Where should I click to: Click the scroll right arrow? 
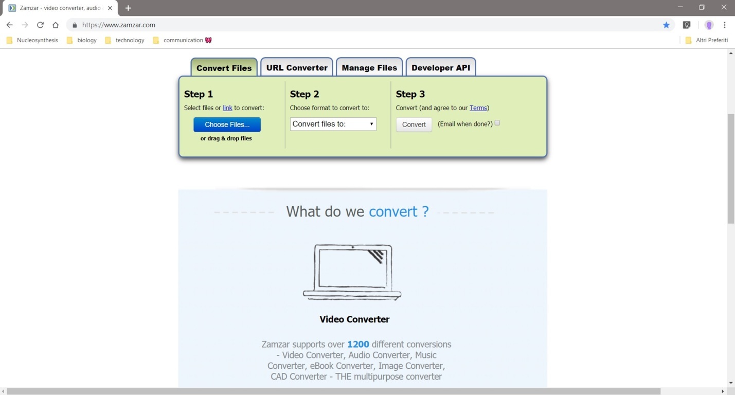point(723,391)
